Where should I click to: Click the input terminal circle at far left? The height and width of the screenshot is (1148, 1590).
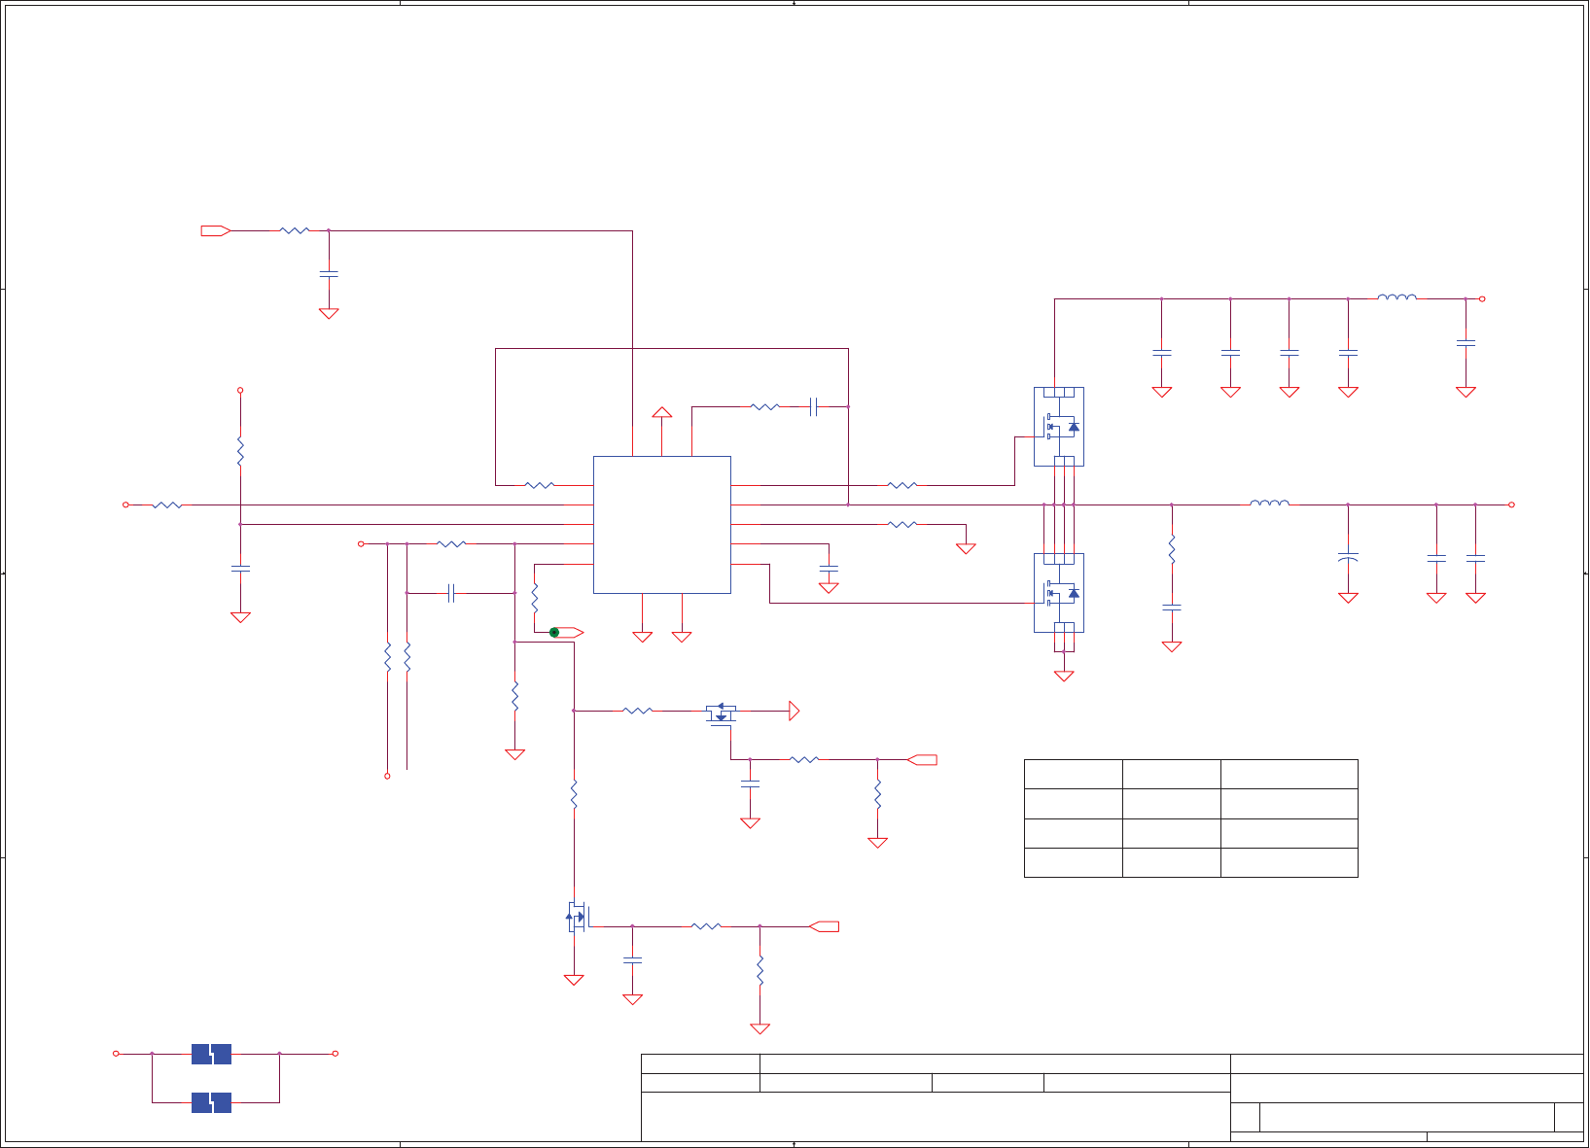(x=125, y=504)
